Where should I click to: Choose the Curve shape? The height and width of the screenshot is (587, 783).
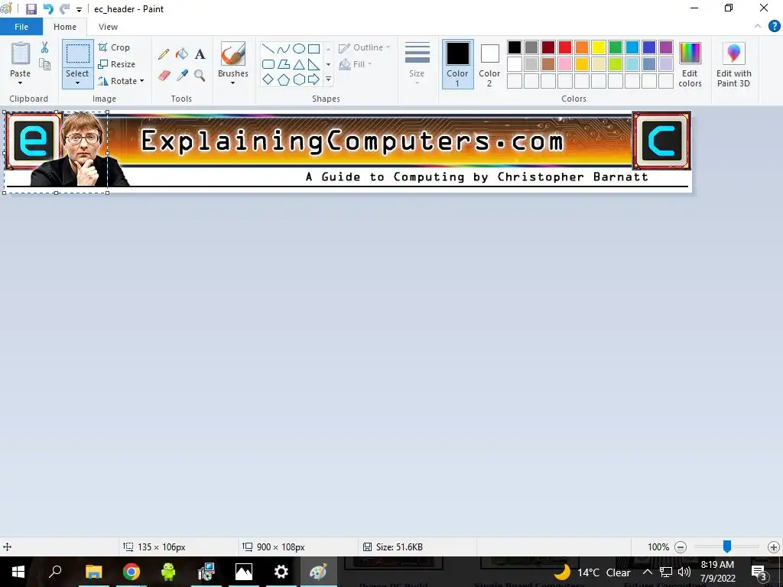(x=283, y=48)
